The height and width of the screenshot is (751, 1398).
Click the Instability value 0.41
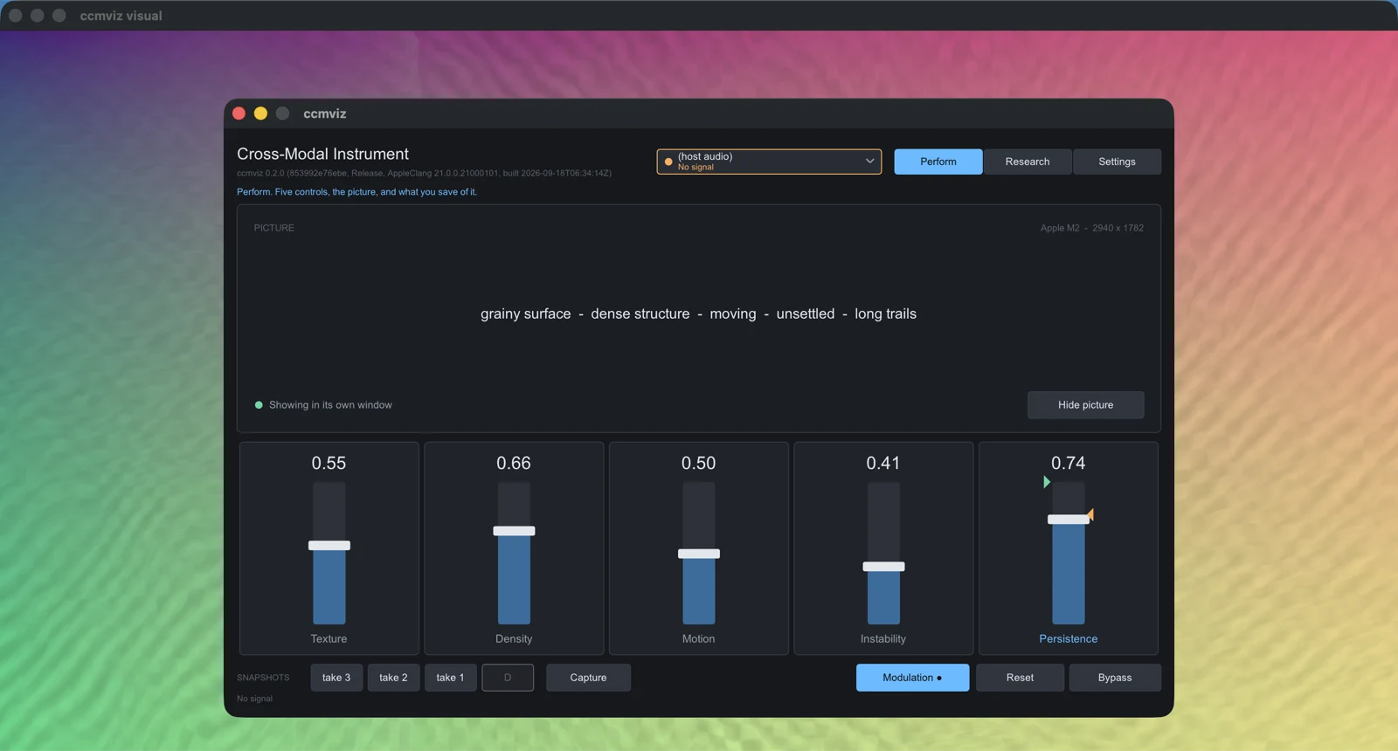883,463
